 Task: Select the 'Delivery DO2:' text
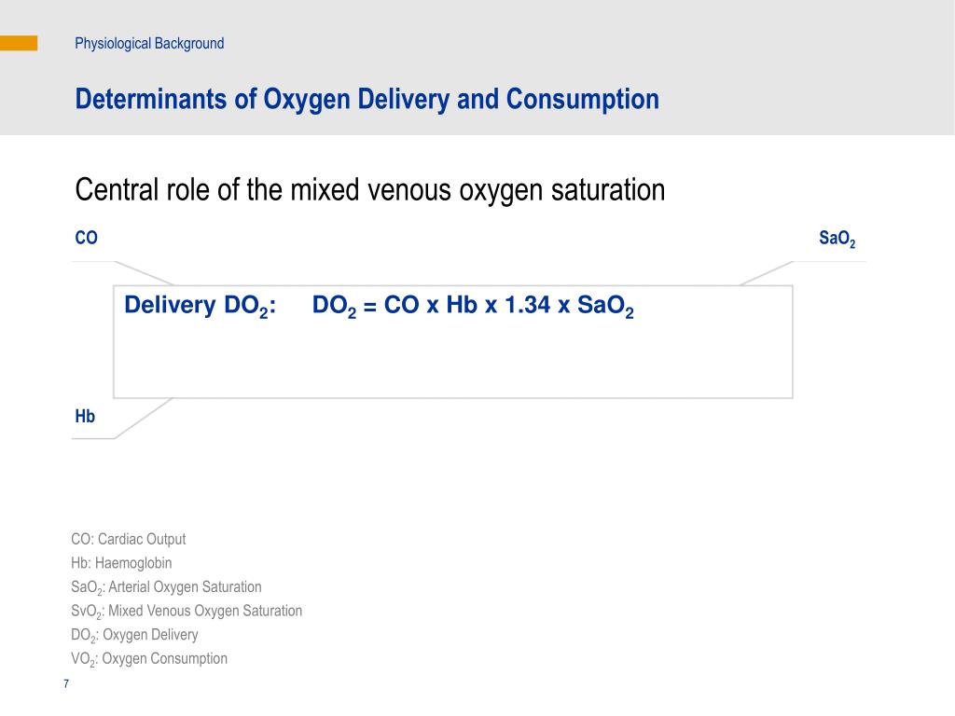click(x=200, y=305)
